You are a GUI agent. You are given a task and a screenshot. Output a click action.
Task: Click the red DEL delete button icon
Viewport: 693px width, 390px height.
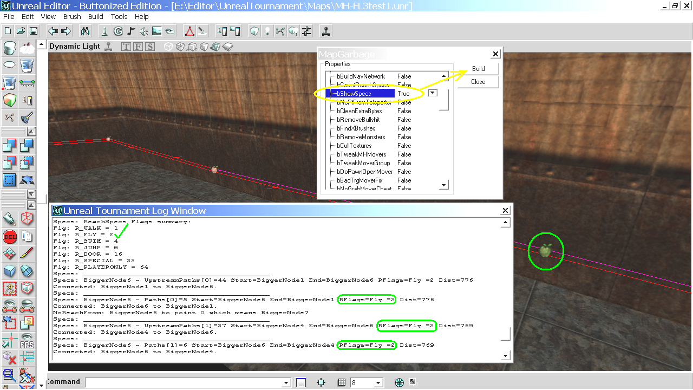tap(9, 236)
